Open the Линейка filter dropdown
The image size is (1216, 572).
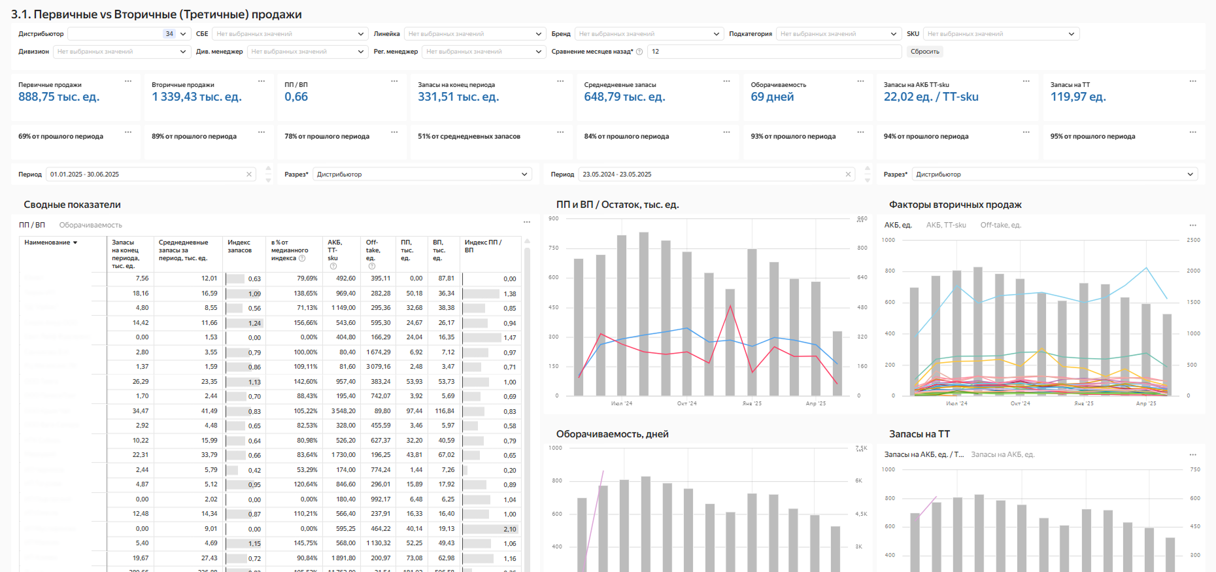475,34
